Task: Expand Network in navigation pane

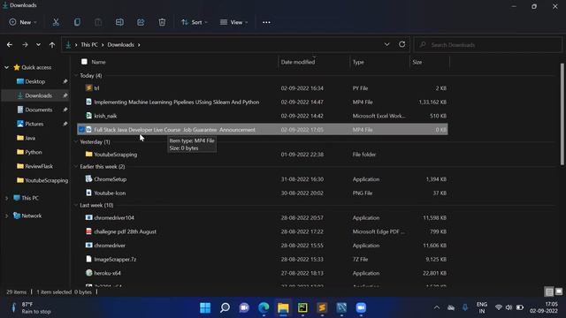Action: click(x=6, y=216)
